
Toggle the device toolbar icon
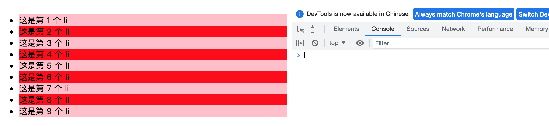click(x=314, y=29)
